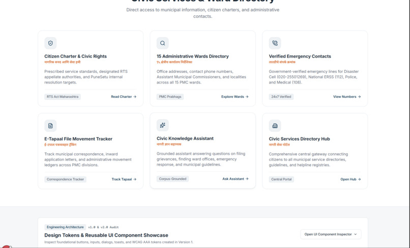The height and width of the screenshot is (248, 410).
Task: Click the RTS Act Maharashtra tag
Action: pos(63,97)
